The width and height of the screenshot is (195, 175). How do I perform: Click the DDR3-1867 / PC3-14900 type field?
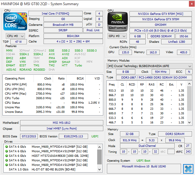[x=154, y=77]
